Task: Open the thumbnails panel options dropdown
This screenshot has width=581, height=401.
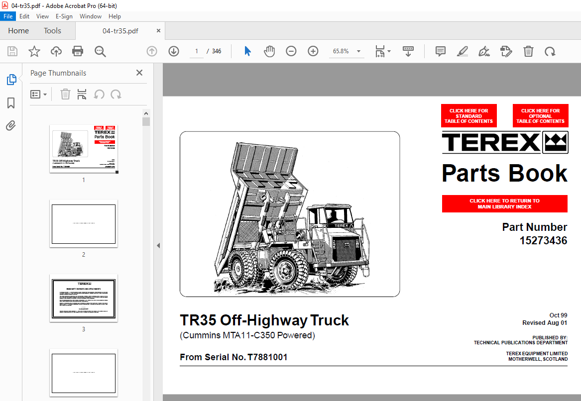Action: 38,95
